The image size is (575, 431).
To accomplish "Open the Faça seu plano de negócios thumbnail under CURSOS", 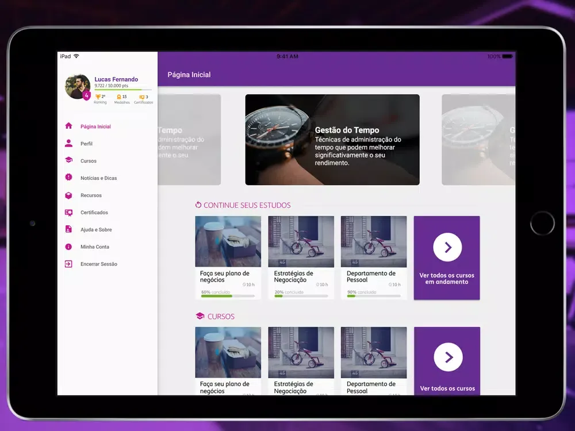I will (x=228, y=352).
